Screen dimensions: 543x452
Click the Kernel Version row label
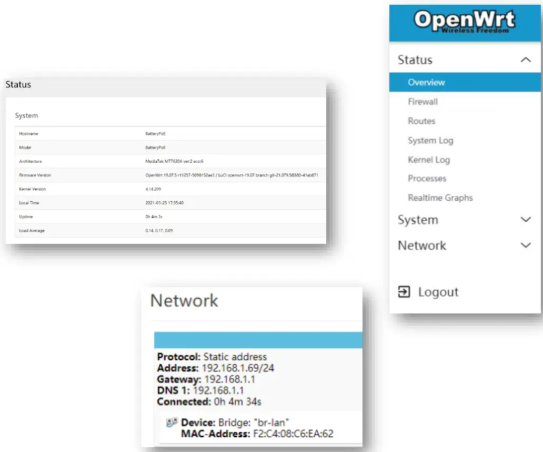tap(33, 189)
